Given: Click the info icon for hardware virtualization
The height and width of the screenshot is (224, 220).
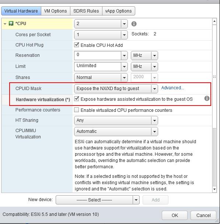Looking at the screenshot, I should pyautogui.click(x=207, y=99).
